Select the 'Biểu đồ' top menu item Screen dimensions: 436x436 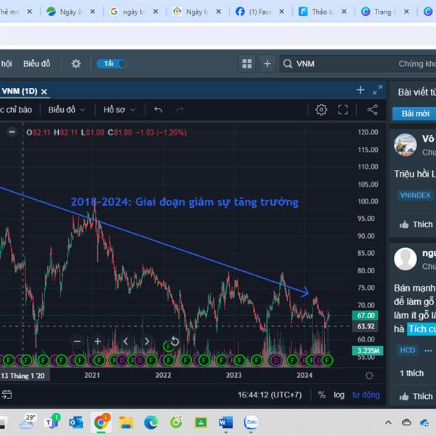[37, 64]
